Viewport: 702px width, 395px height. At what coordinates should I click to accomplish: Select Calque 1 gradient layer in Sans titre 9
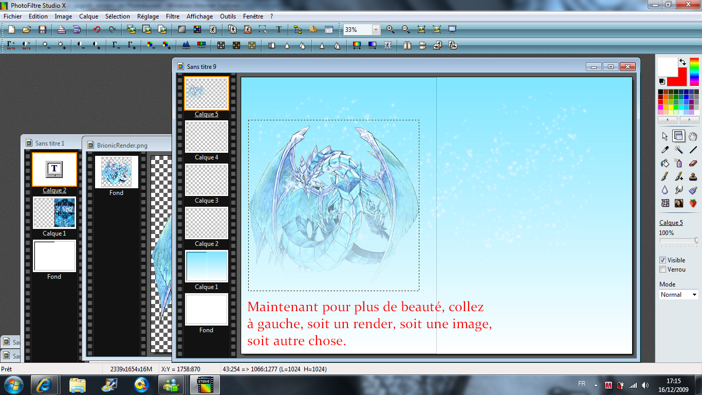[206, 266]
